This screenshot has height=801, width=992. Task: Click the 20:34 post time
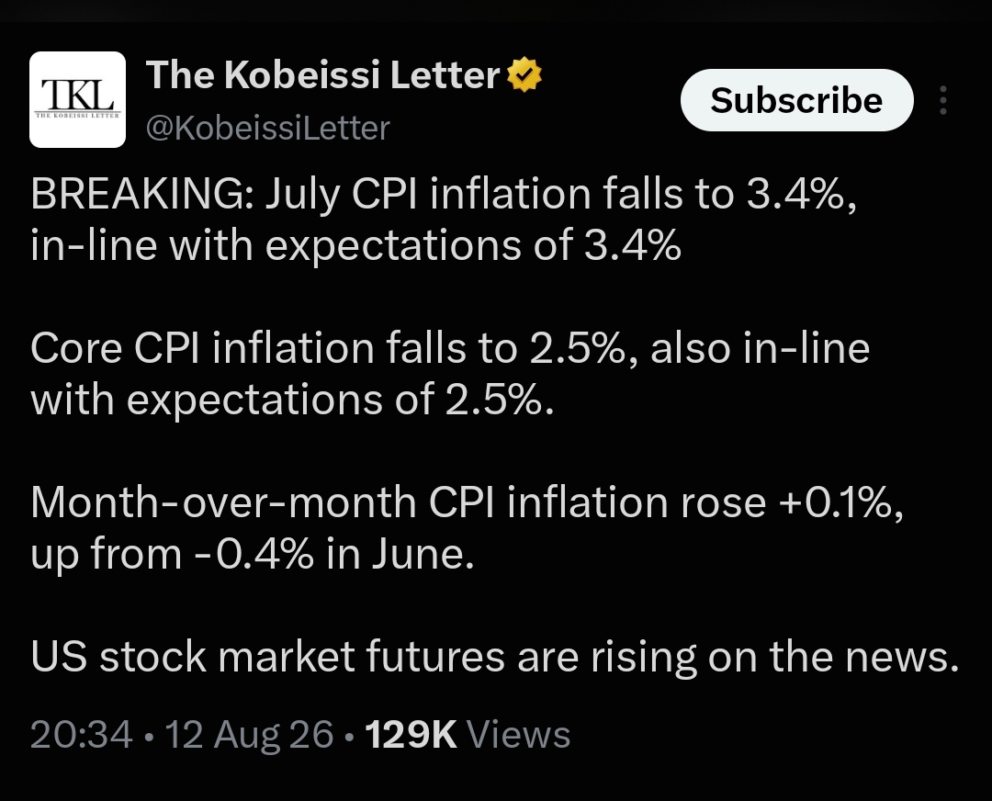coord(82,734)
